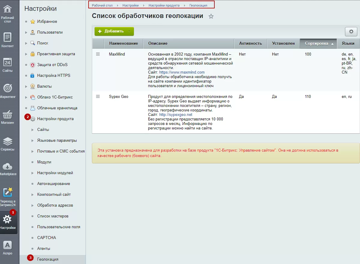Click the Поиск magnifier icon
The width and height of the screenshot is (360, 264).
click(33, 43)
